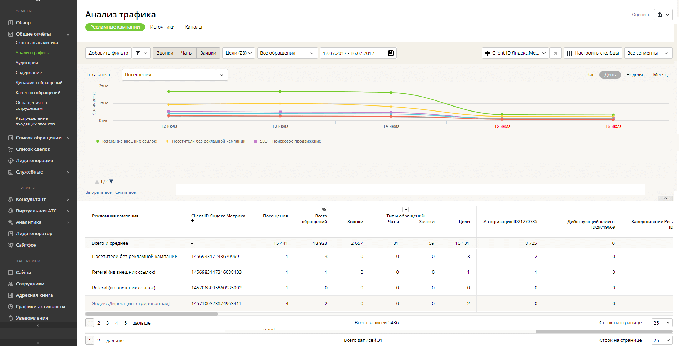Open the Посещения indicator dropdown
The image size is (679, 346).
175,75
